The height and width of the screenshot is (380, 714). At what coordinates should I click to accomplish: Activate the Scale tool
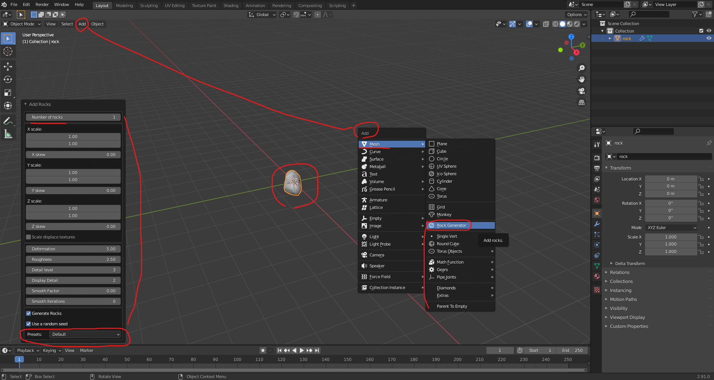pyautogui.click(x=8, y=92)
